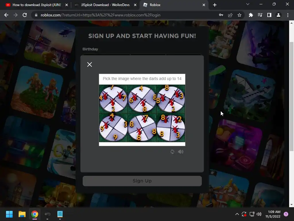Viewport: 294px width, 221px height.
Task: View site information lock icon
Action: 36,15
